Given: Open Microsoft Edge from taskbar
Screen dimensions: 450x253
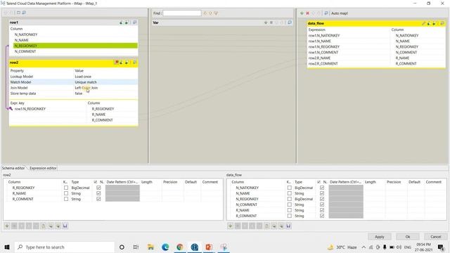Looking at the screenshot, I should [x=165, y=247].
